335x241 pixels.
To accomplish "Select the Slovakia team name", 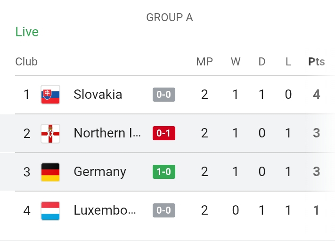I will click(98, 94).
